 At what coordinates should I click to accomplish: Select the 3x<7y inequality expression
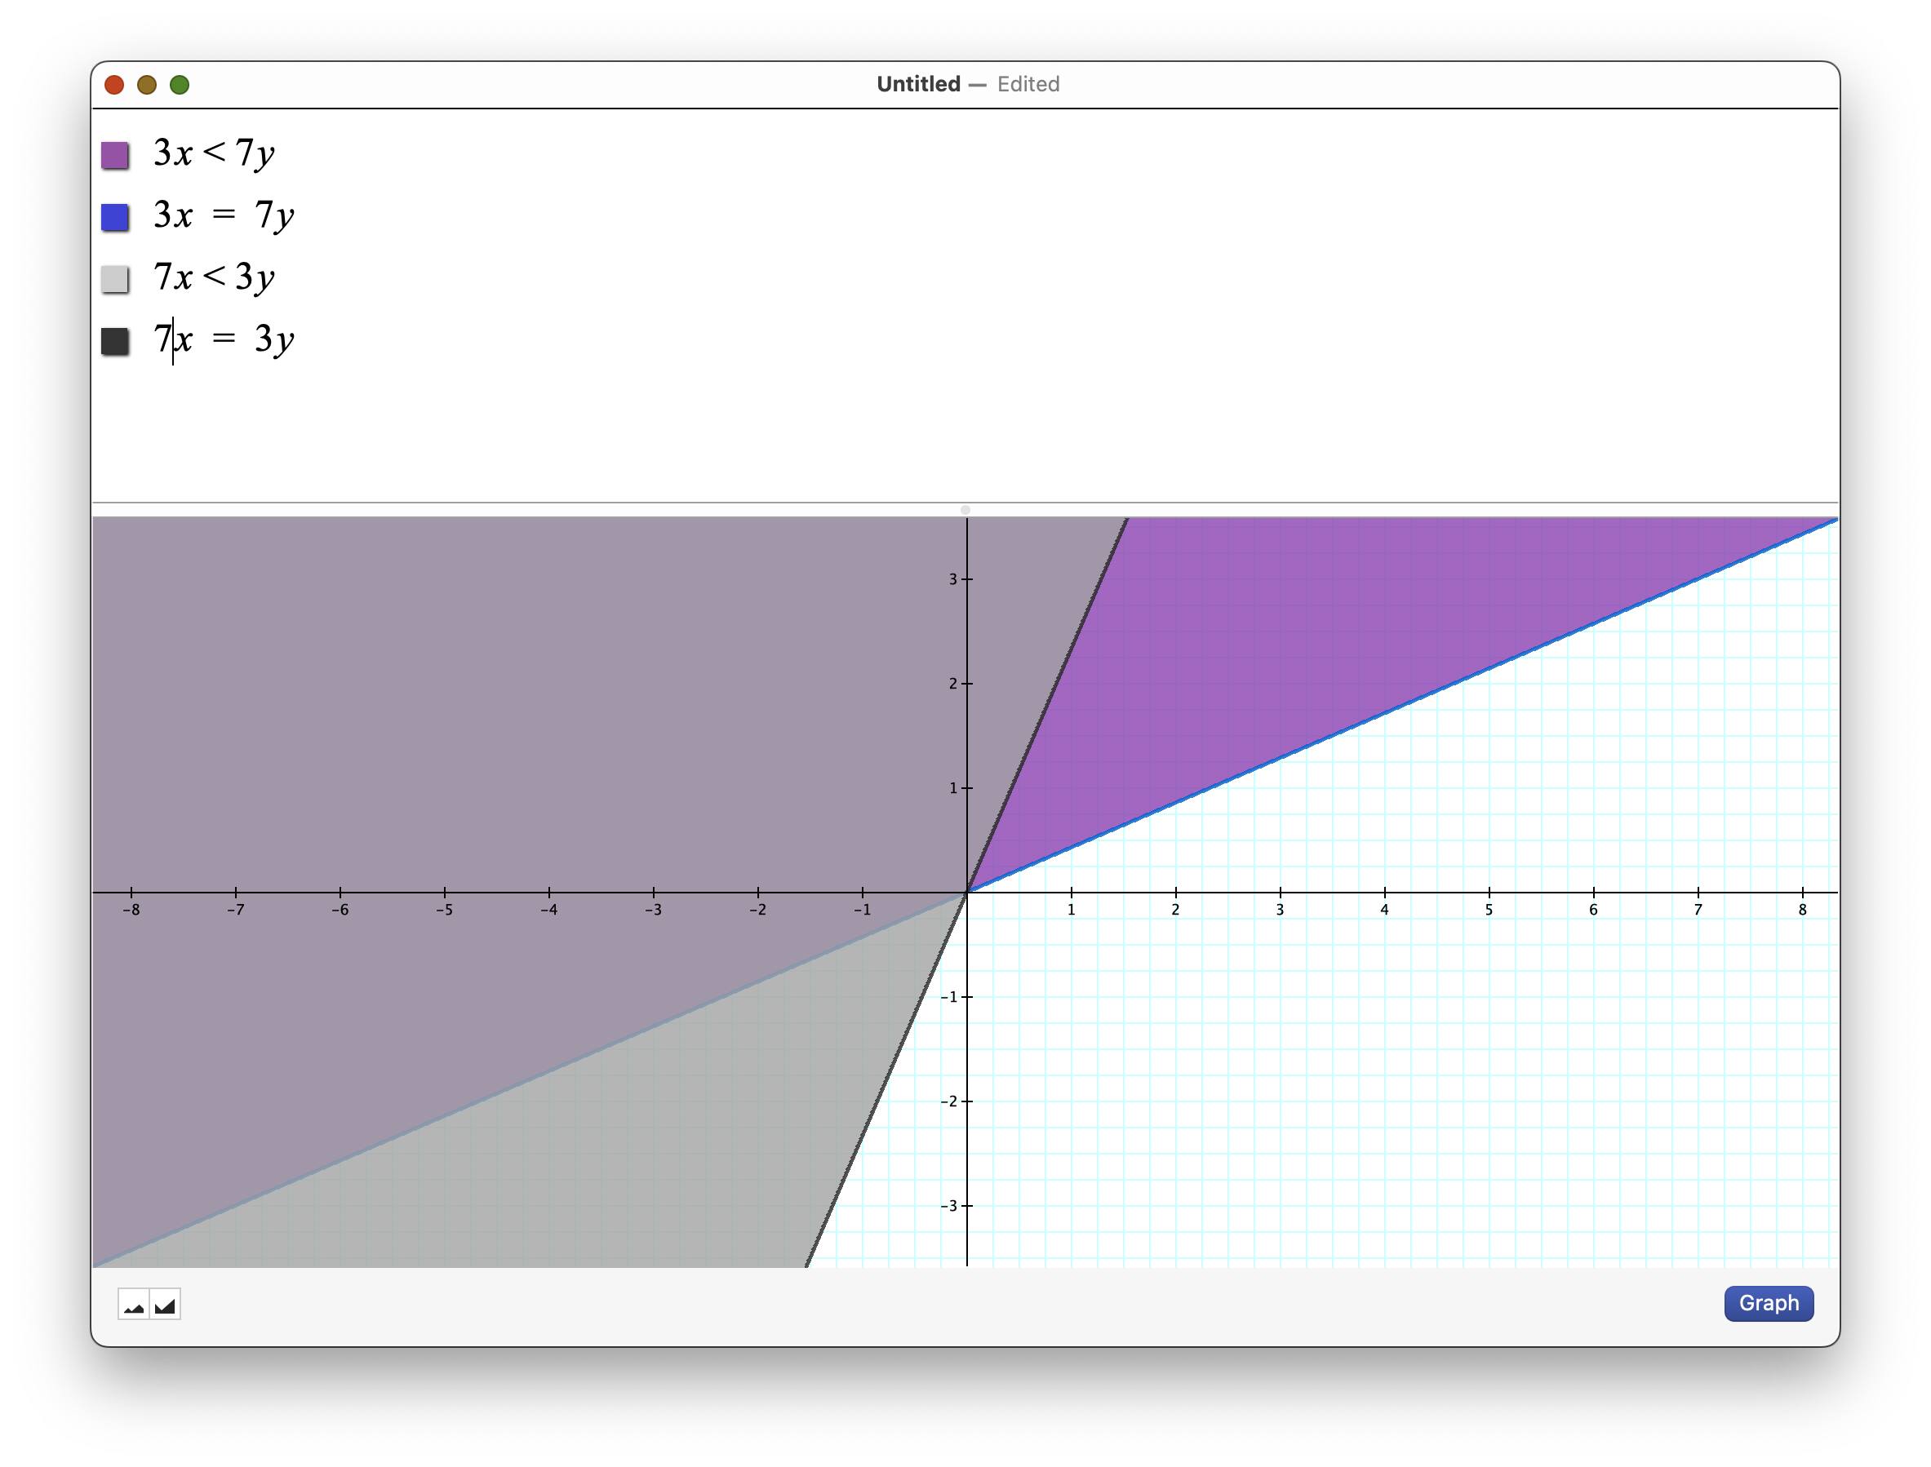click(214, 153)
